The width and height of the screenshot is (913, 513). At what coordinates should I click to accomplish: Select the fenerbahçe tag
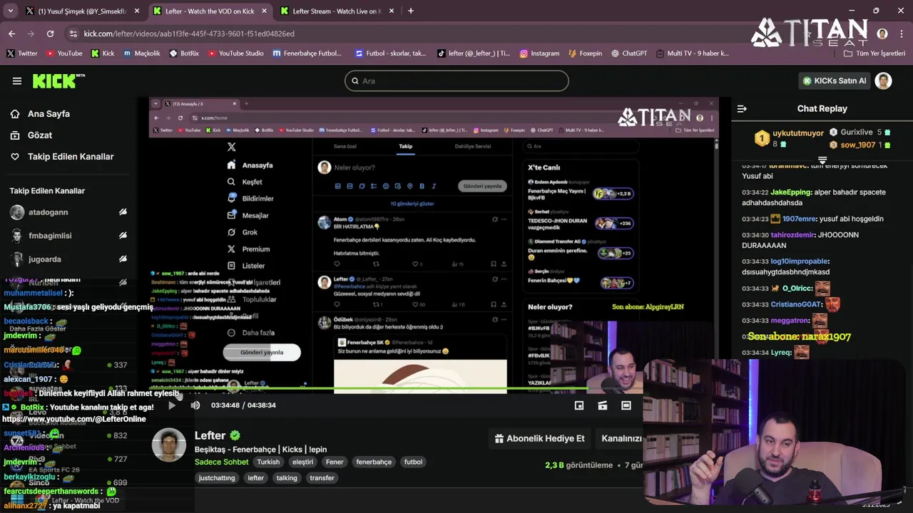(x=374, y=462)
